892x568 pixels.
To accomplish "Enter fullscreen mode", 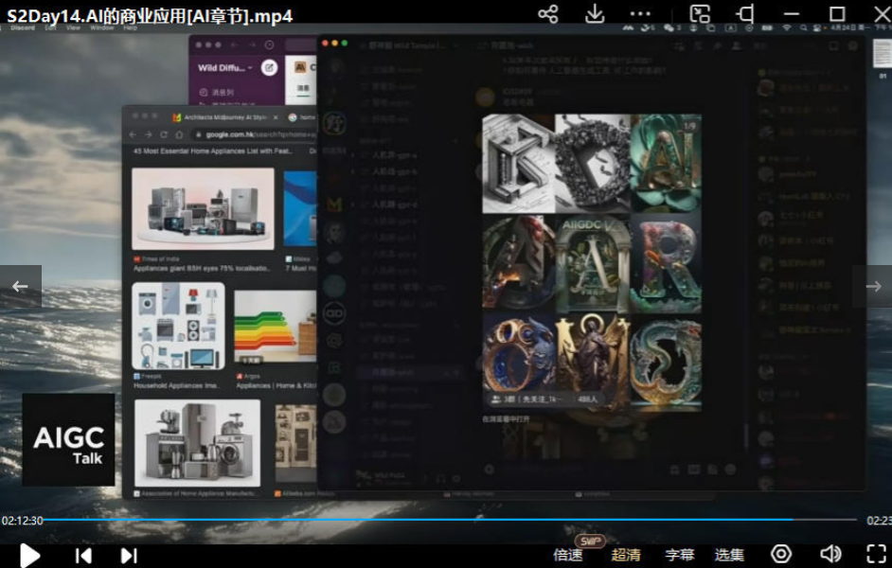I will 877,554.
